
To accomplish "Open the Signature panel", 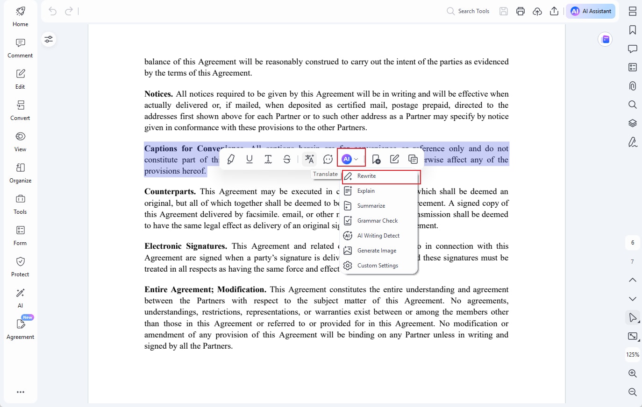I will (x=633, y=142).
